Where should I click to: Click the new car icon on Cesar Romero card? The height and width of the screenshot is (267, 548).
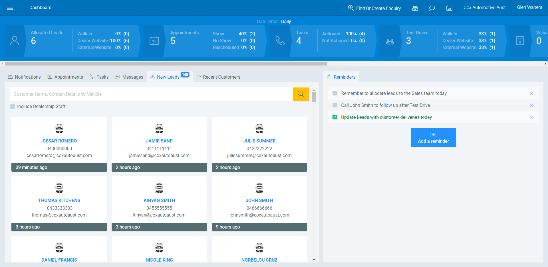59,129
